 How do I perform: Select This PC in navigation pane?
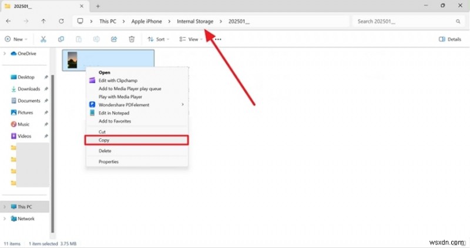point(25,207)
